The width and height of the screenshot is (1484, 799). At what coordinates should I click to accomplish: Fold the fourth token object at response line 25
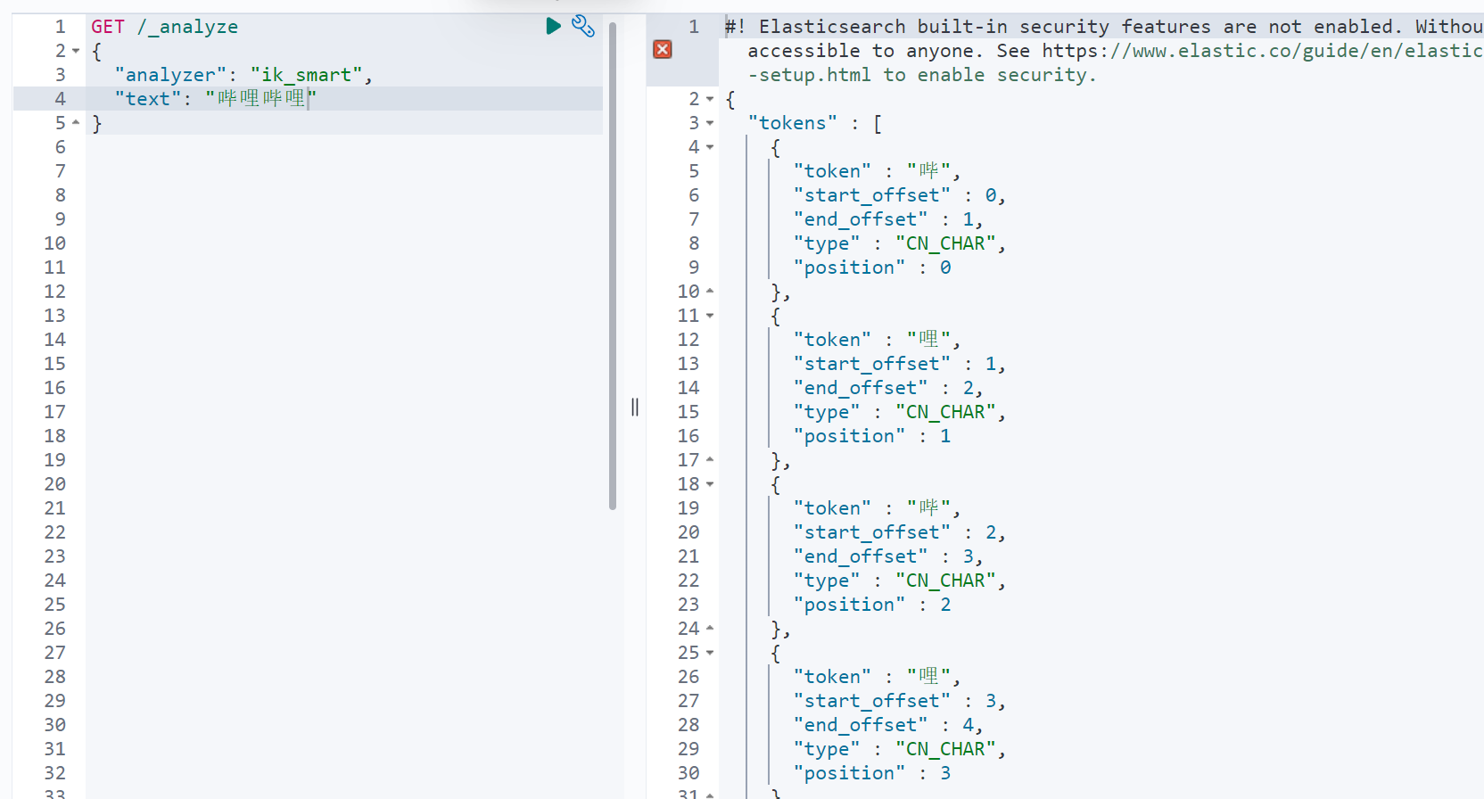click(x=710, y=653)
